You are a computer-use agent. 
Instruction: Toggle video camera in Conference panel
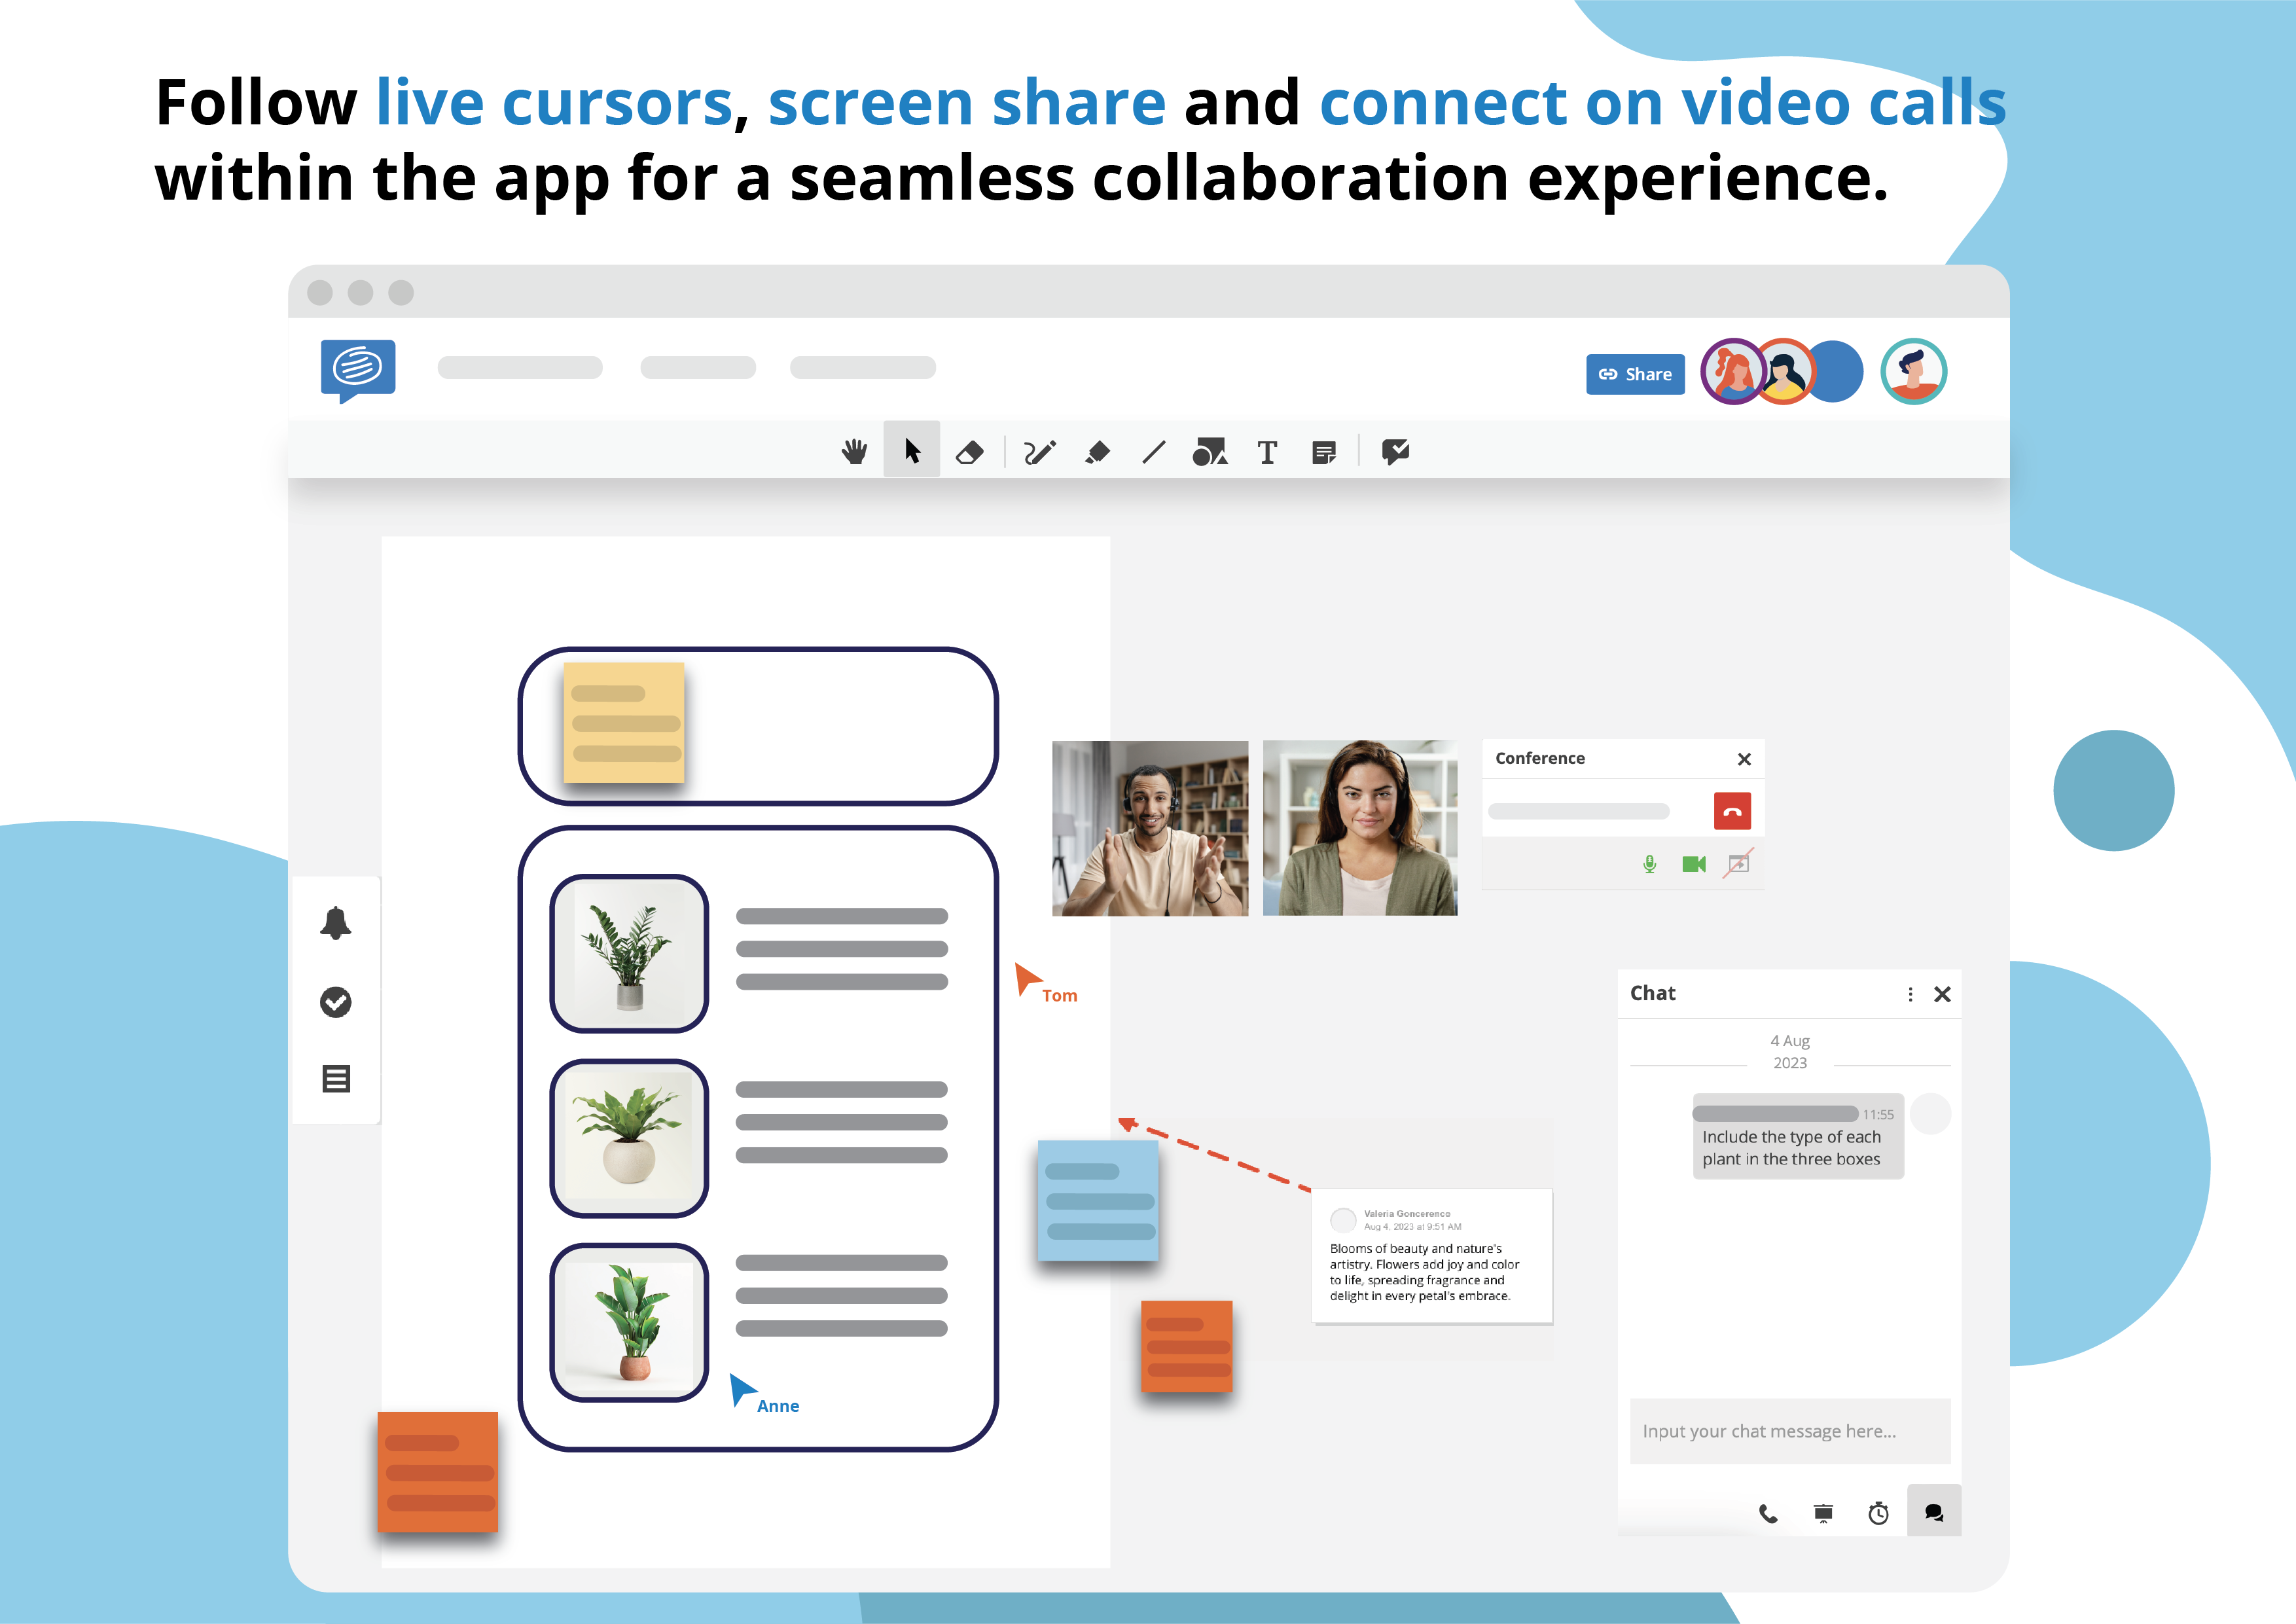pyautogui.click(x=1694, y=864)
